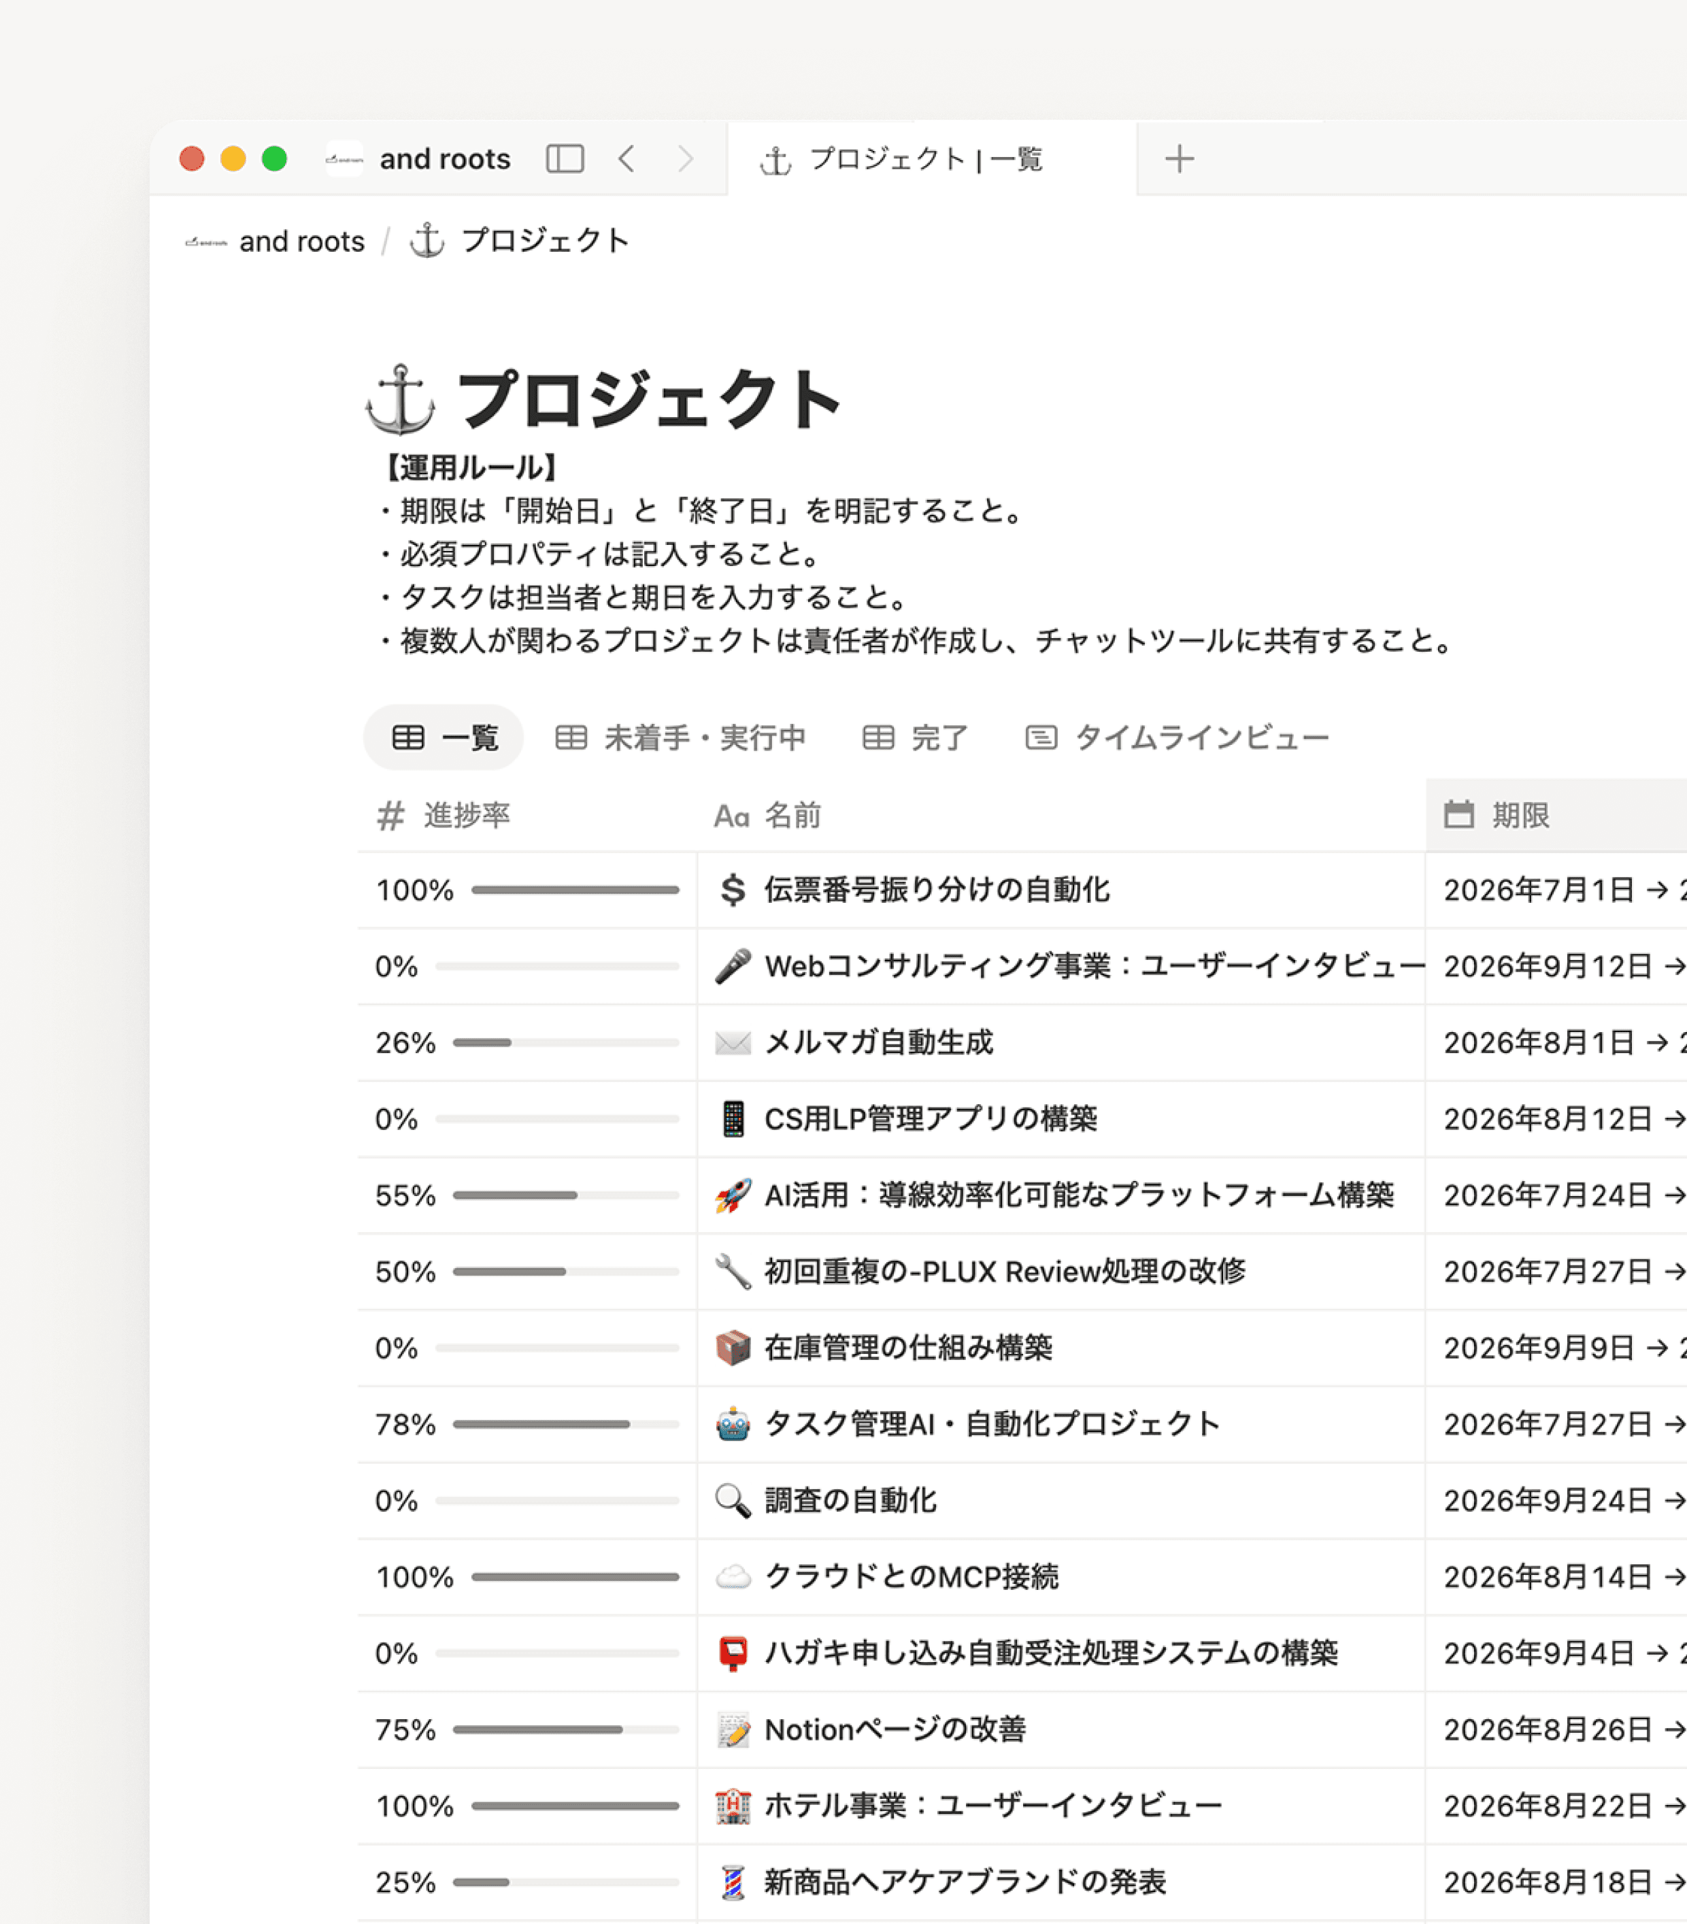Click the microphone icon of Webコンサルティング事業 row
The height and width of the screenshot is (1924, 1687).
coord(733,966)
